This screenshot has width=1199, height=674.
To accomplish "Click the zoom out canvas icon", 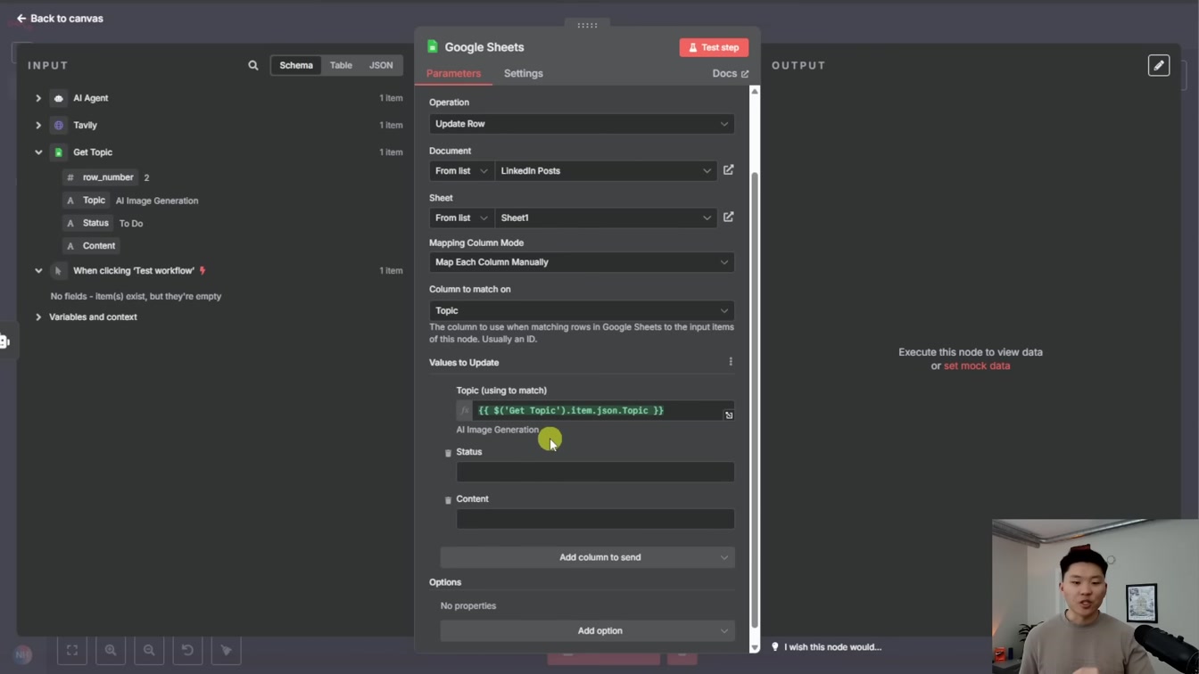I will coord(149,650).
